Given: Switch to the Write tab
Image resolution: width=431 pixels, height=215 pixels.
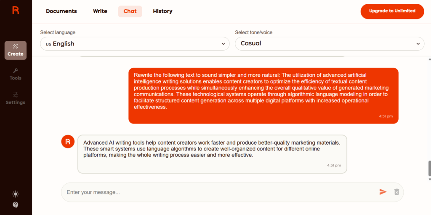Looking at the screenshot, I should click(x=100, y=11).
